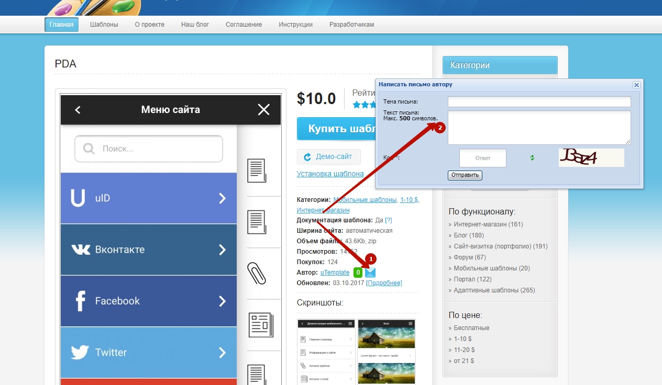
Task: Click the envelope icon next to uTemplate
Action: tap(371, 273)
